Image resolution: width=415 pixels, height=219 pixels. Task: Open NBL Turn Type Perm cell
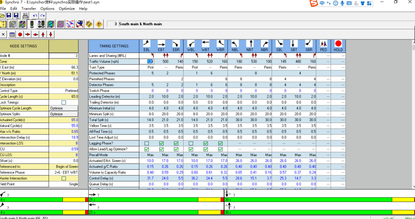235,67
